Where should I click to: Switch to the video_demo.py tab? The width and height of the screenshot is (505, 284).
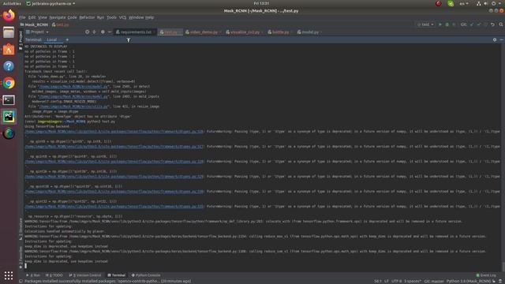point(204,32)
